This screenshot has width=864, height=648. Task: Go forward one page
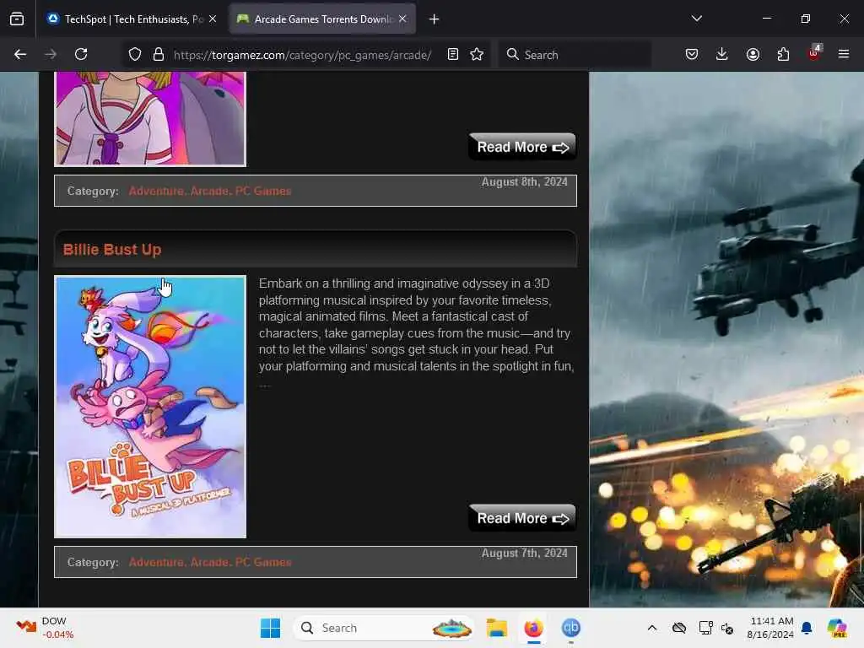click(51, 54)
